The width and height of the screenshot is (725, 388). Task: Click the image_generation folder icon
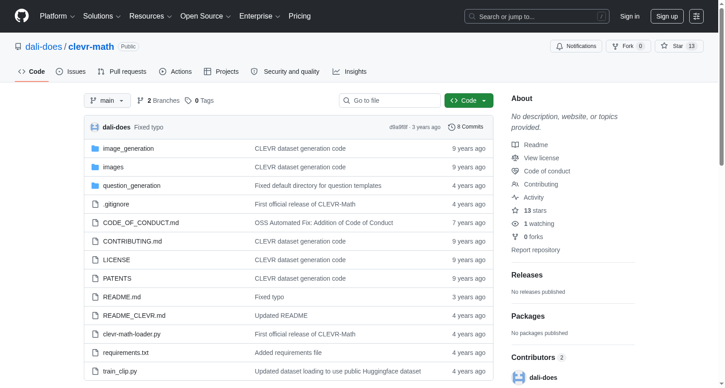(x=95, y=148)
